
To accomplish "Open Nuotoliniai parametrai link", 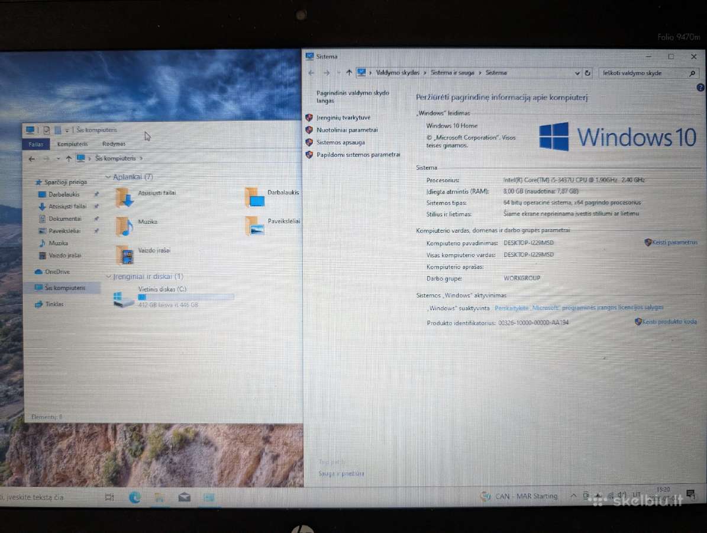I will (x=347, y=130).
